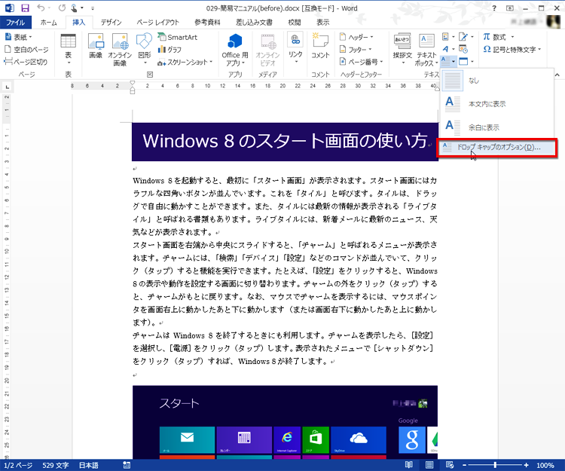
Task: Open the 数式 (equation) dropdown
Action: (499, 37)
